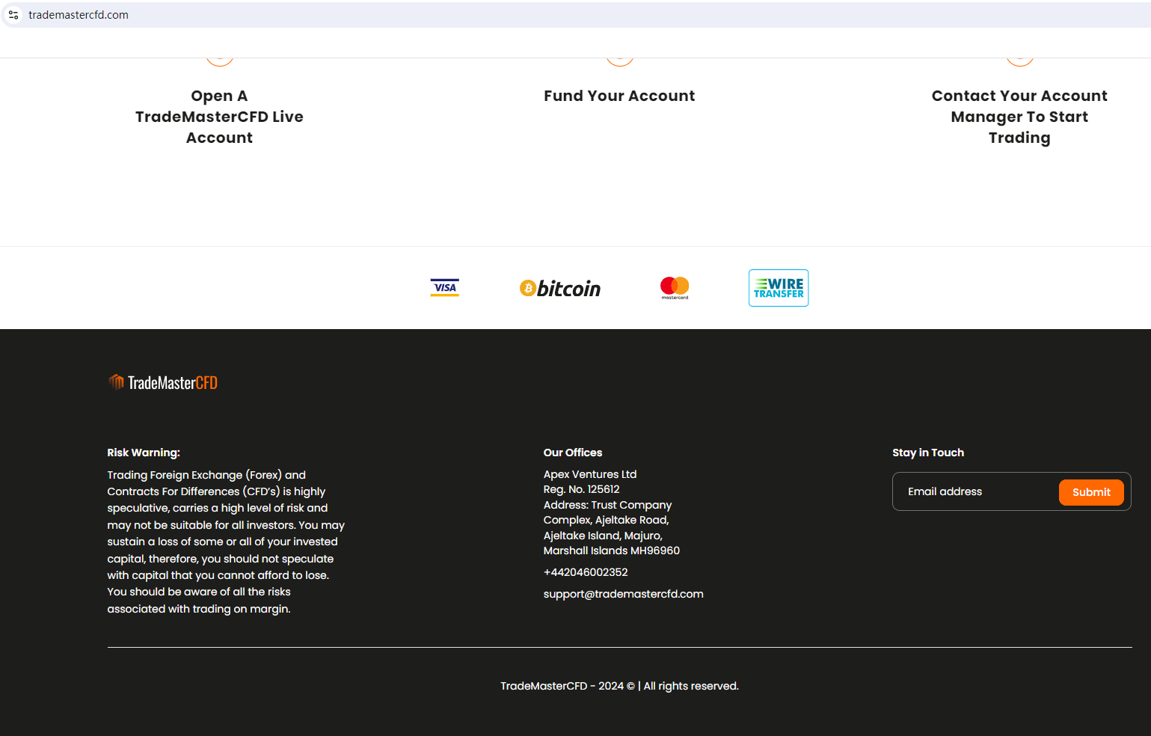Click the 'Marshall Islands MH96960' address line
The height and width of the screenshot is (736, 1151).
(x=612, y=551)
